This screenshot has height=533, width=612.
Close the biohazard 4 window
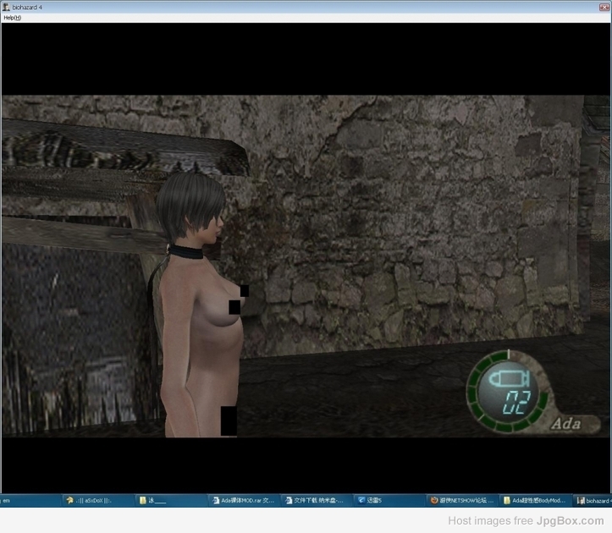(604, 7)
